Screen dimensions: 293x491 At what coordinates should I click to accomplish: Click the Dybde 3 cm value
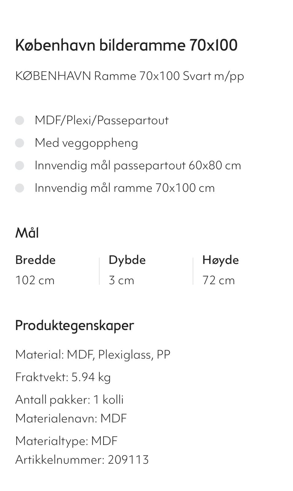tap(122, 280)
